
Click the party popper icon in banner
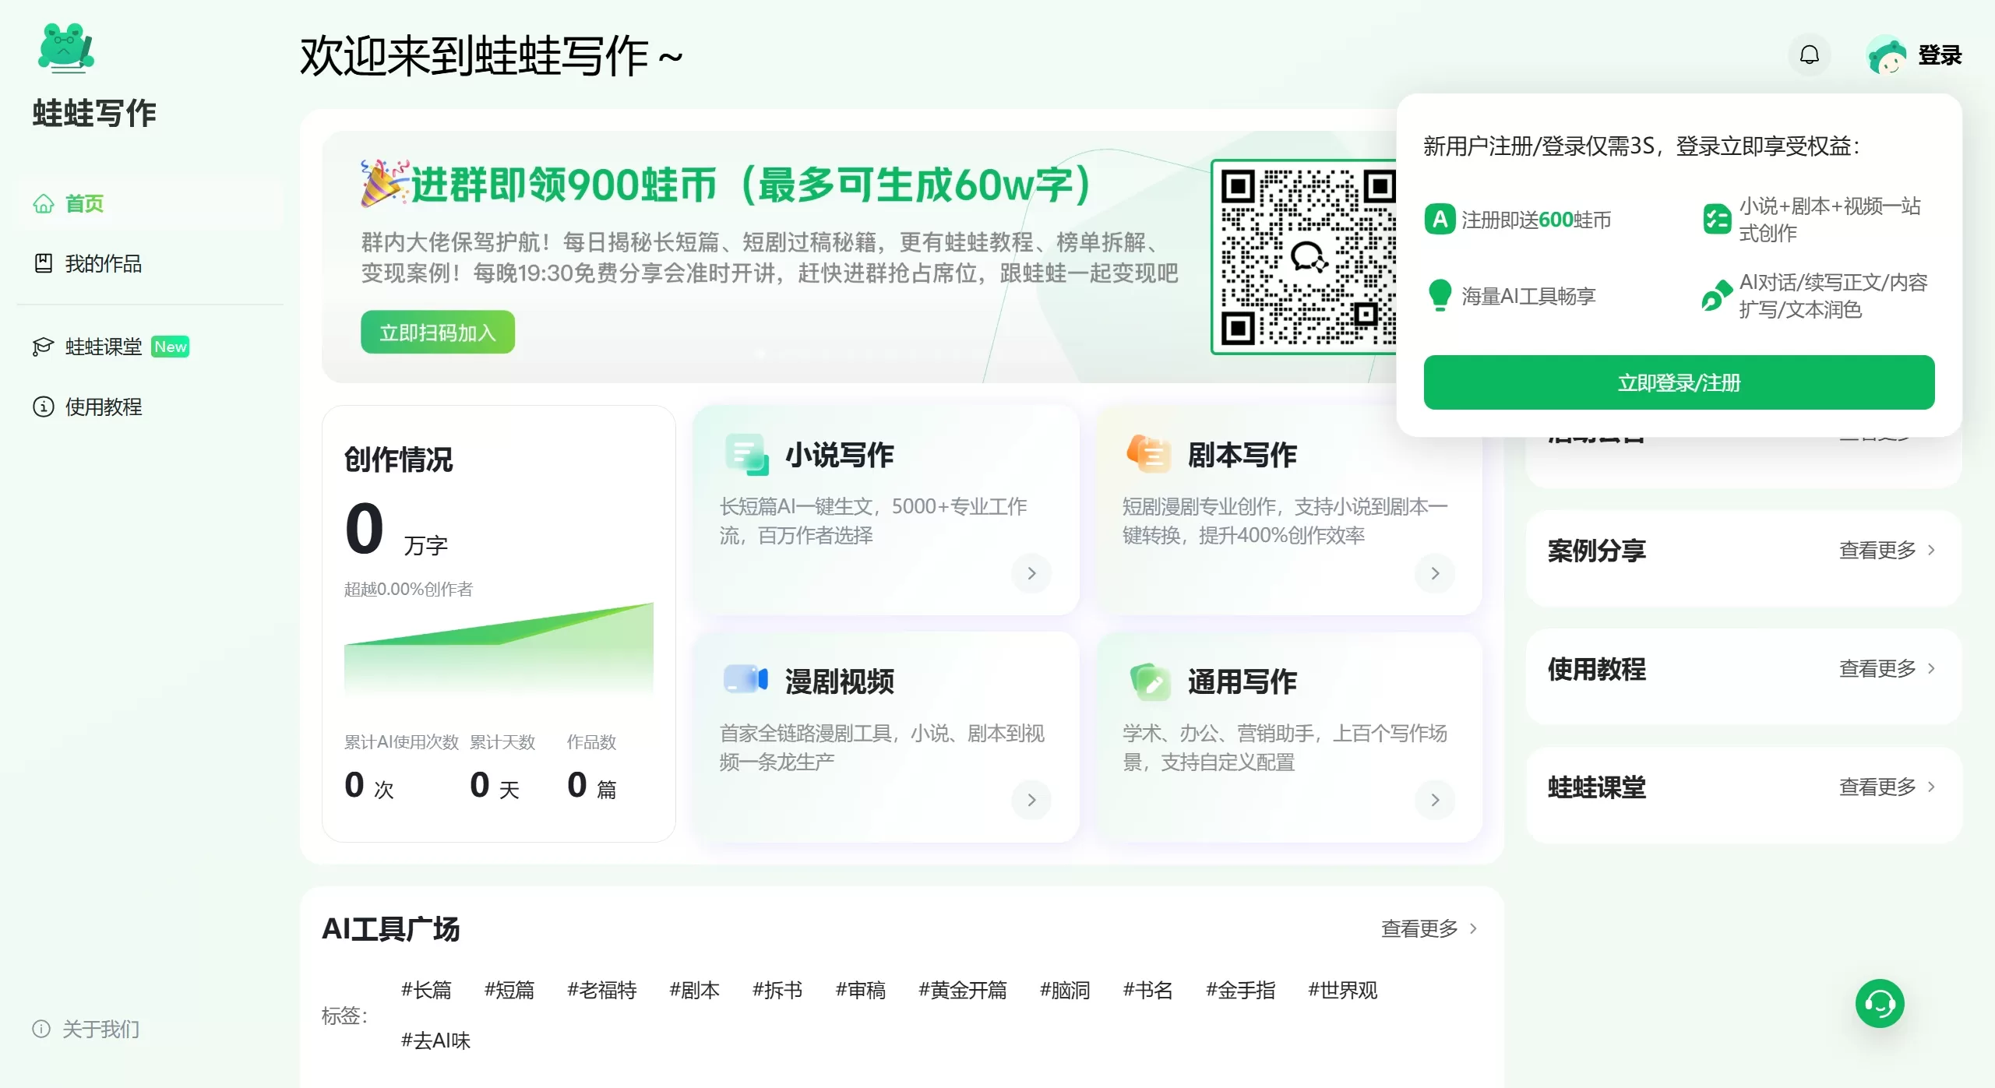(384, 184)
